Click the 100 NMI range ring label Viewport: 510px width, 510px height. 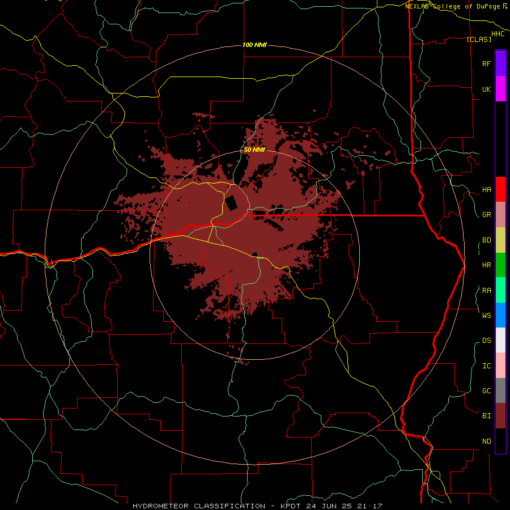click(254, 45)
